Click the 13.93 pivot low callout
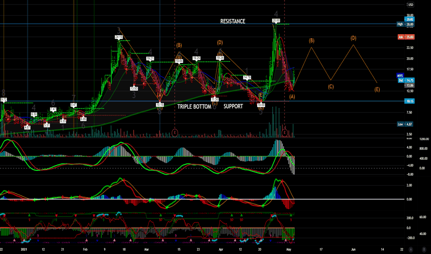The width and height of the screenshot is (431, 254). (x=134, y=88)
